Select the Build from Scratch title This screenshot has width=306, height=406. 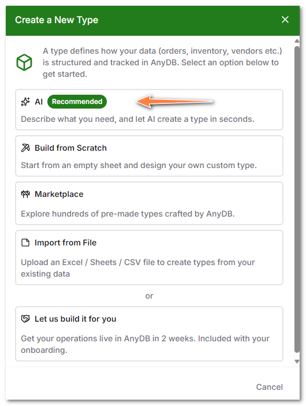point(70,148)
